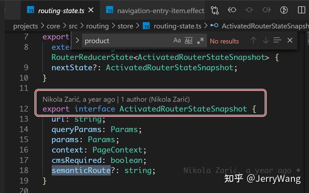Click cmsRequired on line 17
This screenshot has height=193, width=309.
point(77,160)
